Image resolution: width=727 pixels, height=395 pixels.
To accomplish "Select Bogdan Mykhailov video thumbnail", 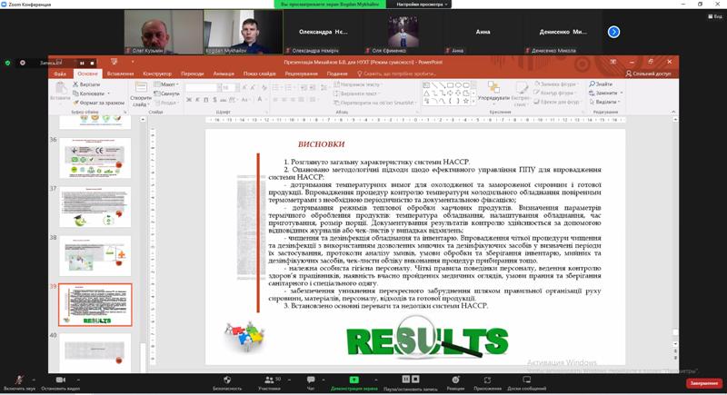I will [243, 32].
